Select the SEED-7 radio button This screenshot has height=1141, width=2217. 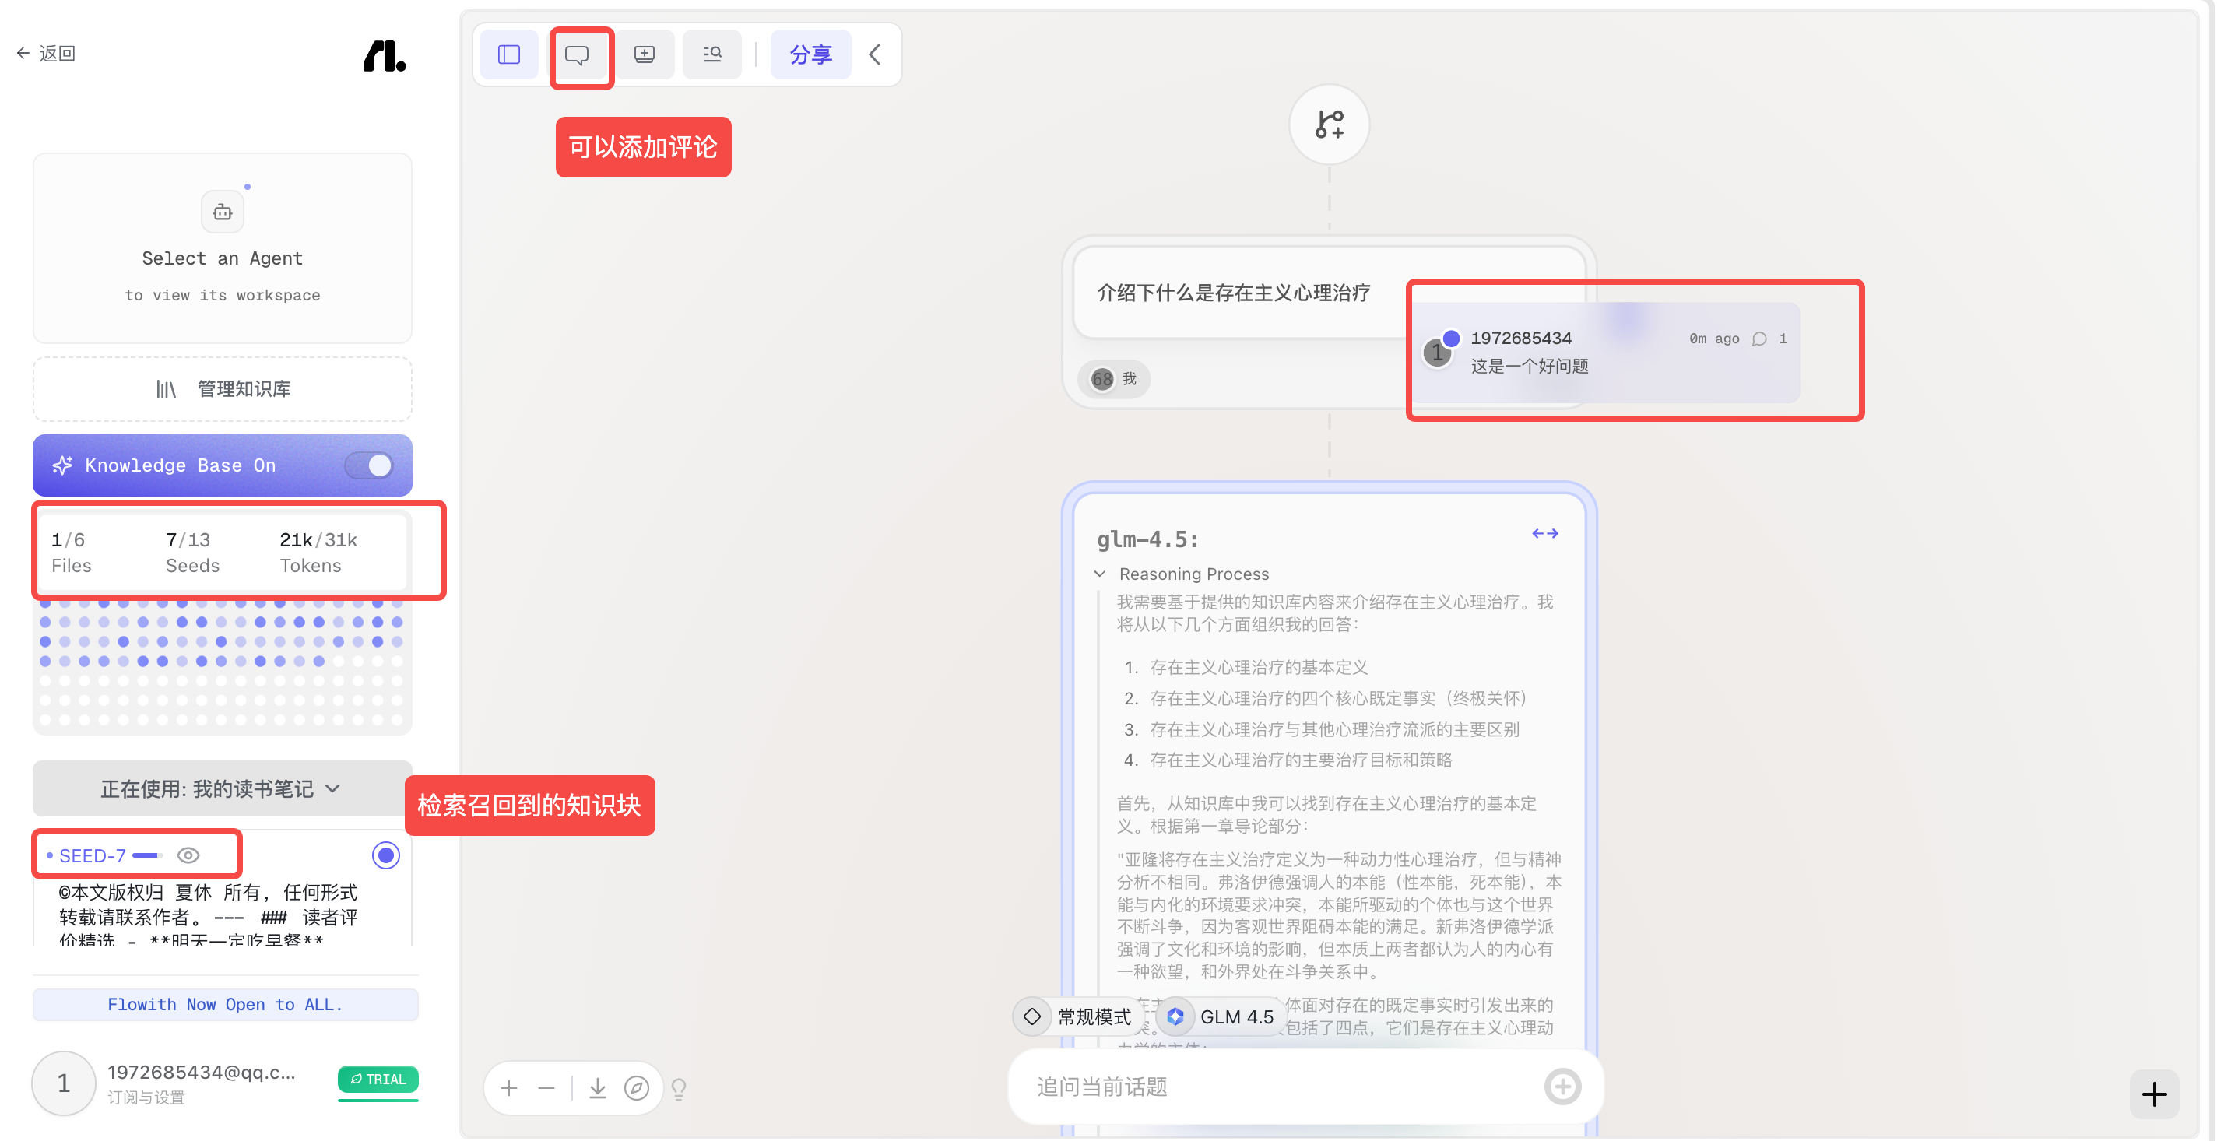[x=385, y=855]
